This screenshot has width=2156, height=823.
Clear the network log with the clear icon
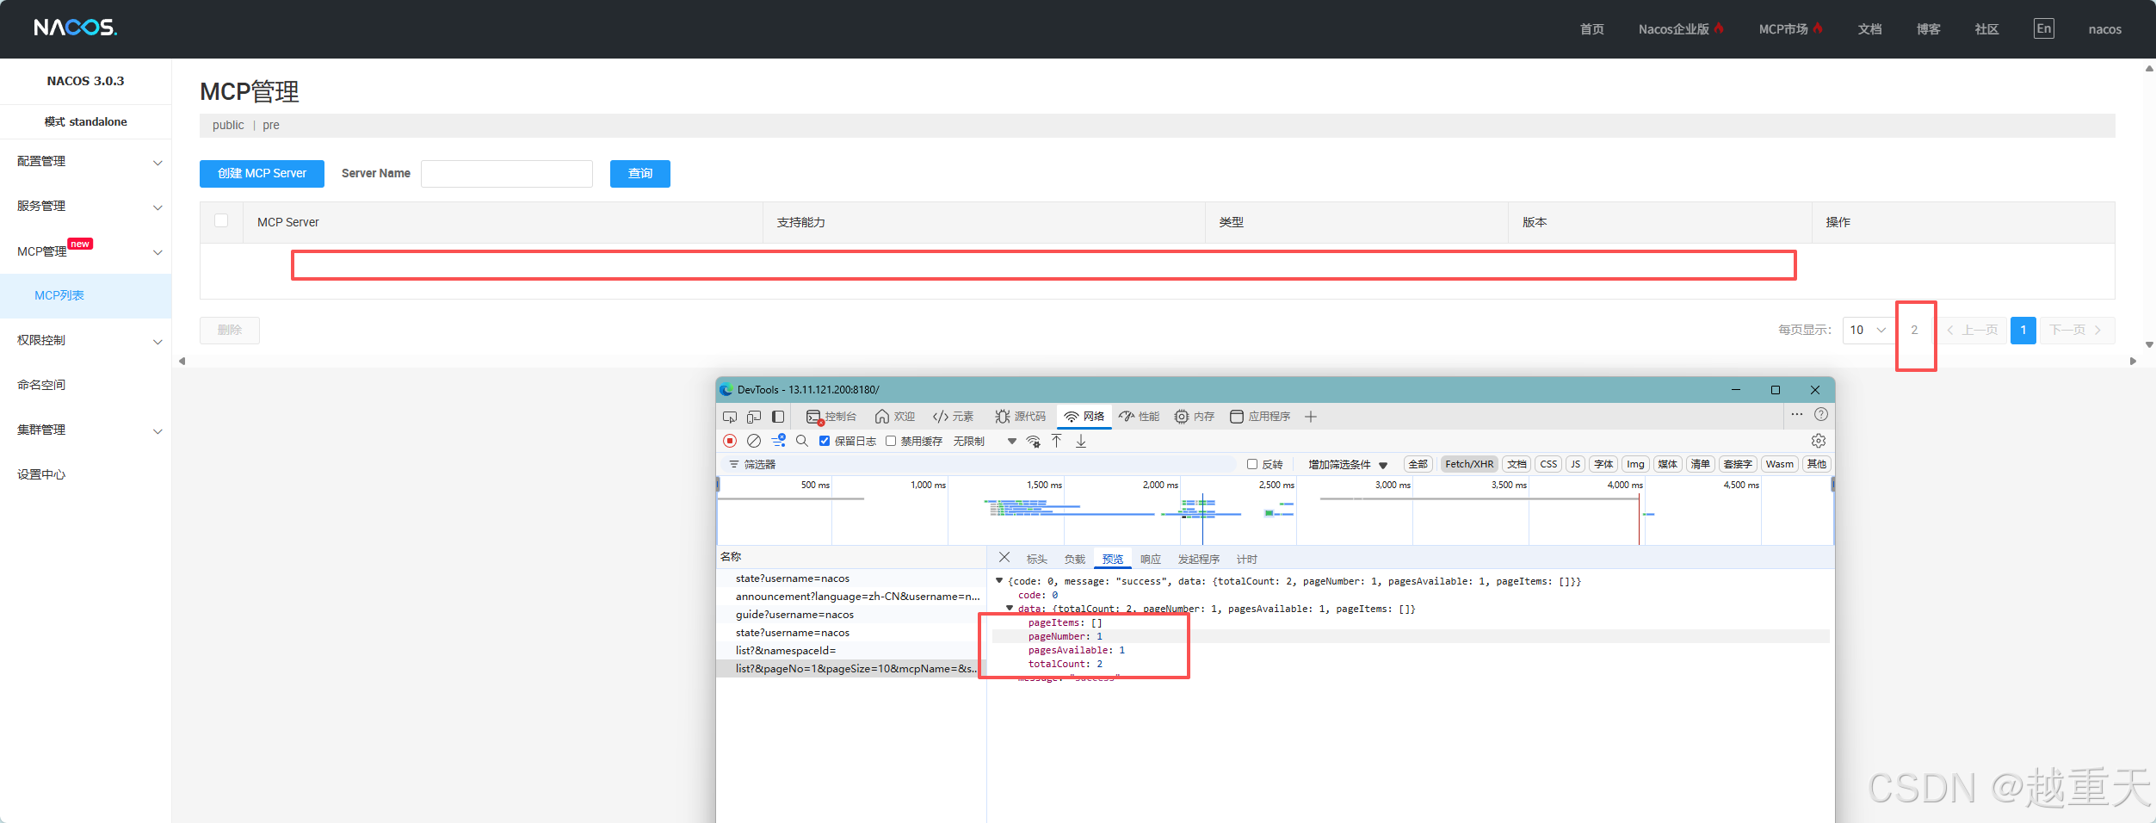(x=755, y=441)
